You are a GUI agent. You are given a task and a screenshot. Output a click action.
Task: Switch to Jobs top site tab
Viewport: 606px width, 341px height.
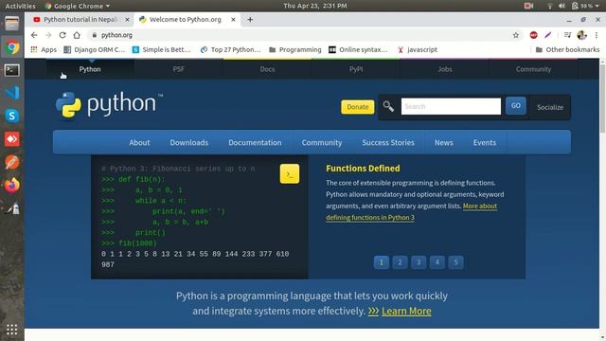coord(445,69)
